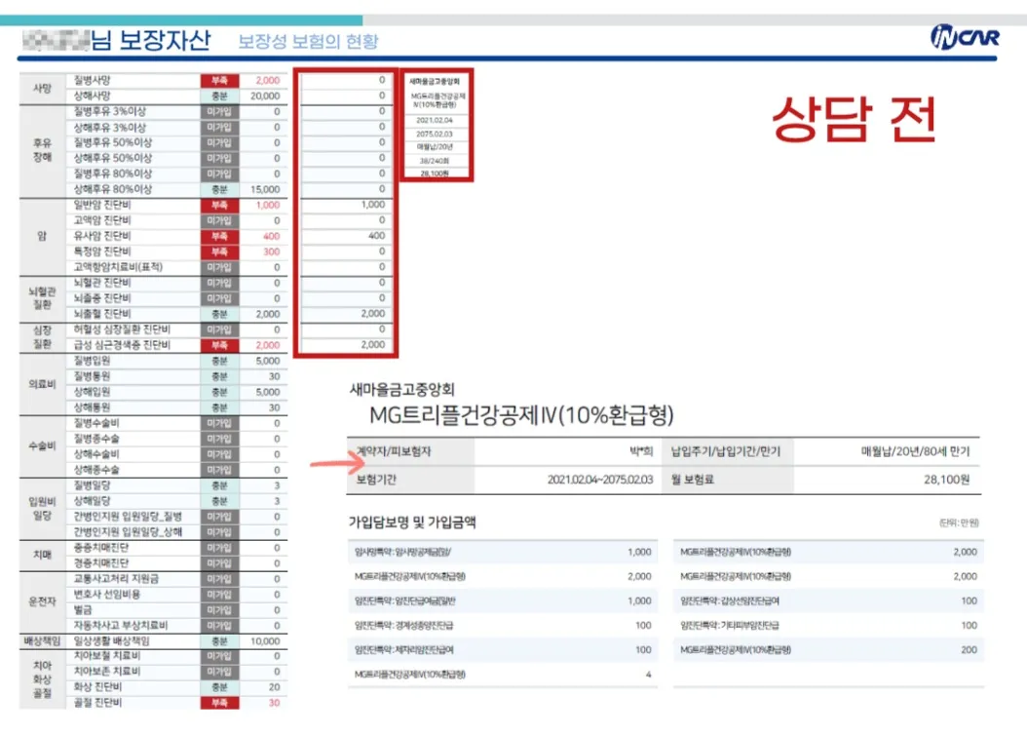Image resolution: width=1027 pixels, height=735 pixels.
Task: Click the '상해종수술' row label
Action: 96,470
